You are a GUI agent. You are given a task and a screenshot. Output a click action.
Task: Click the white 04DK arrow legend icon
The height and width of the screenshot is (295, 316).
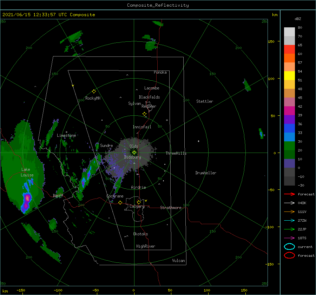click(x=289, y=203)
